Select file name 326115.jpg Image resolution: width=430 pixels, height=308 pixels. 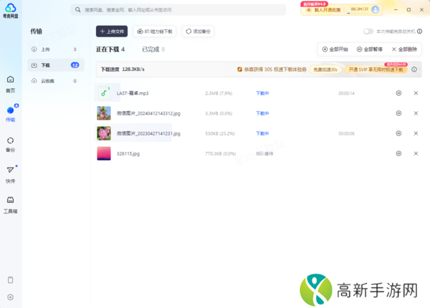coord(128,154)
